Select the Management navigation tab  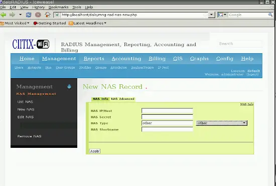point(59,59)
